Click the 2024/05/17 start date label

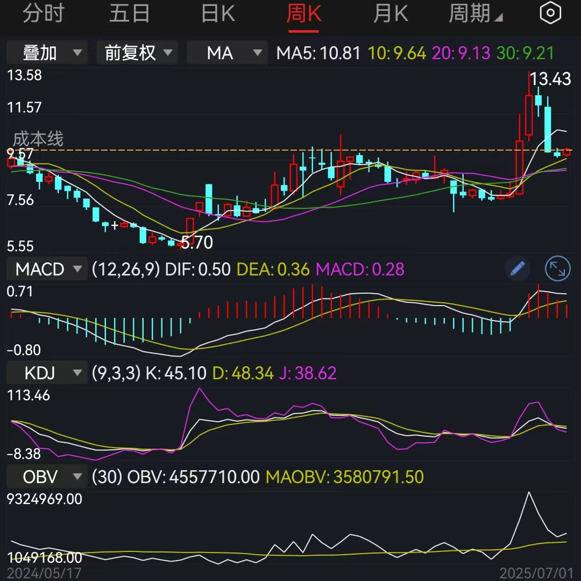pos(45,572)
